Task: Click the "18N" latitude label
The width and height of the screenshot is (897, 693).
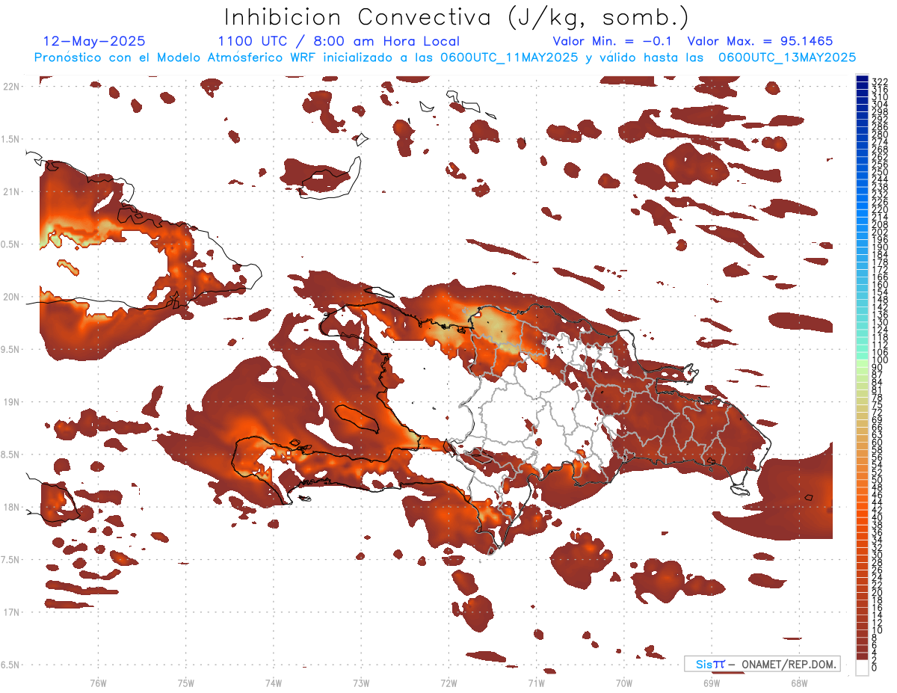Action: (x=11, y=507)
